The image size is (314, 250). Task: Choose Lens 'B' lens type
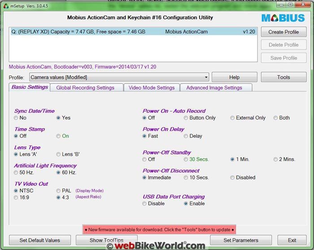(x=58, y=154)
